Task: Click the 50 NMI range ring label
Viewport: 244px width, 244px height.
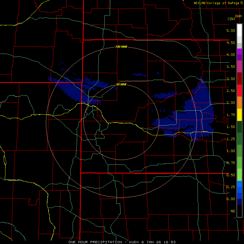Action: [x=121, y=85]
